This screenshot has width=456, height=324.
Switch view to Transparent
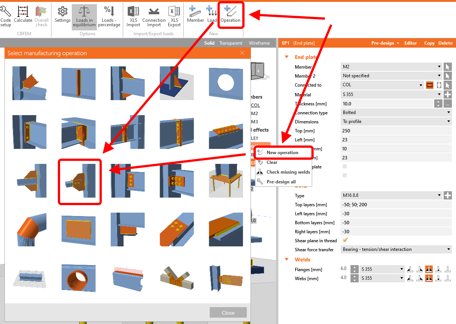pos(231,43)
